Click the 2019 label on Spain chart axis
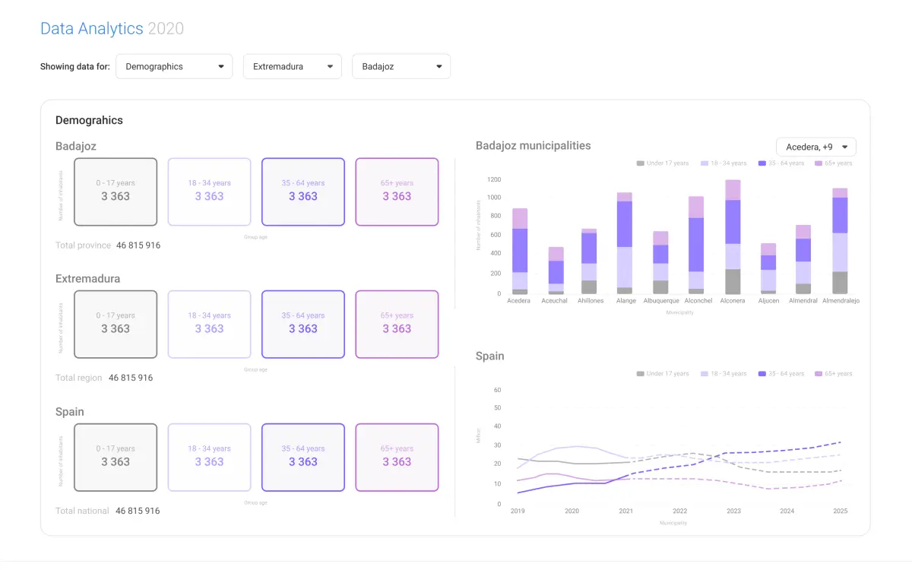This screenshot has width=912, height=570. pos(518,511)
